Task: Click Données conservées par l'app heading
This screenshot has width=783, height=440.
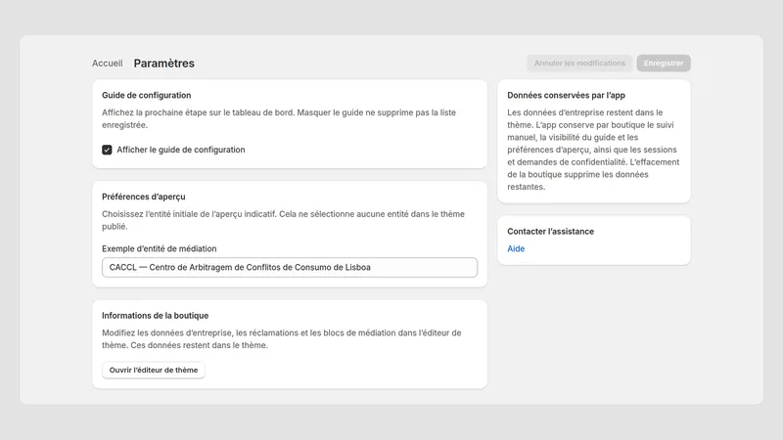Action: [x=566, y=95]
